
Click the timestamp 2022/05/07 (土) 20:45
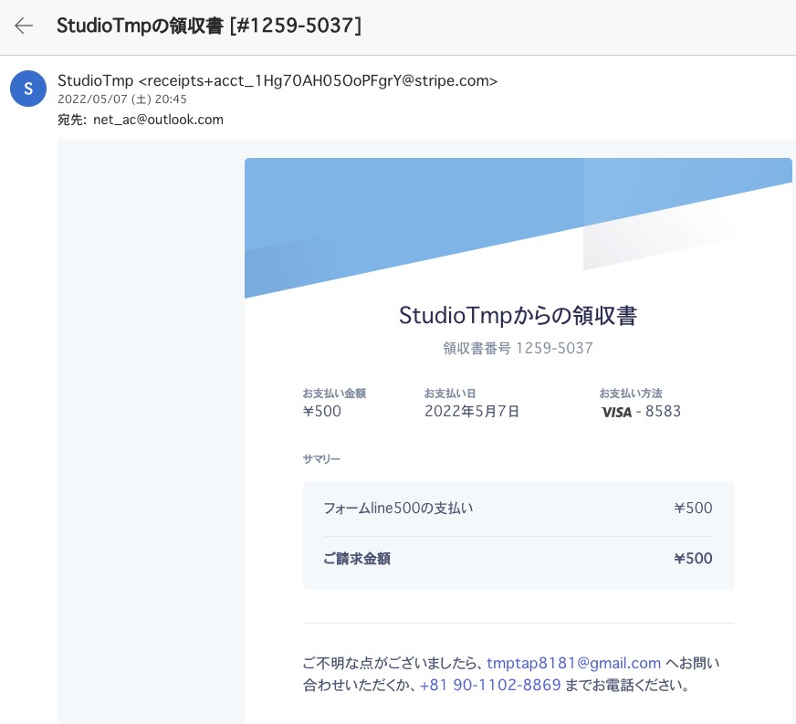(x=122, y=99)
